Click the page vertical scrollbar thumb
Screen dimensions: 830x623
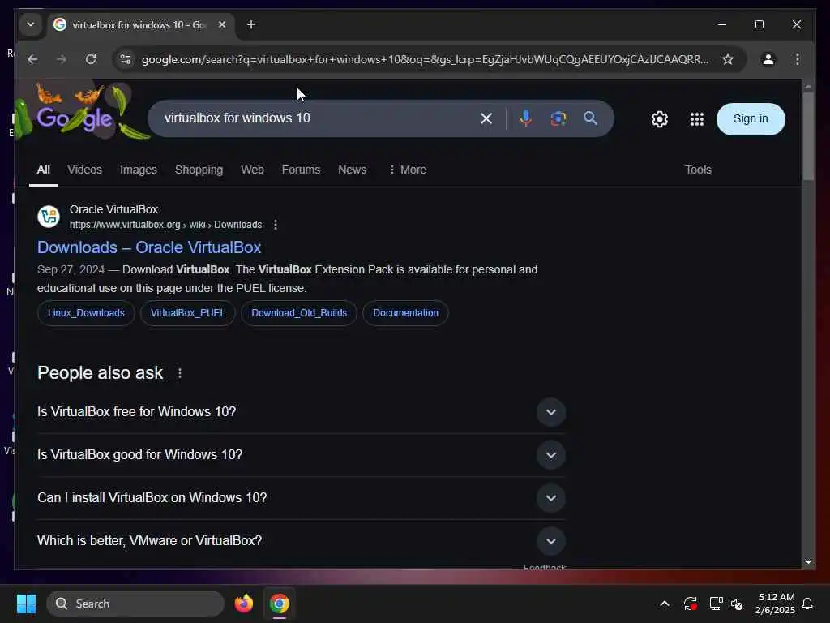[x=808, y=136]
